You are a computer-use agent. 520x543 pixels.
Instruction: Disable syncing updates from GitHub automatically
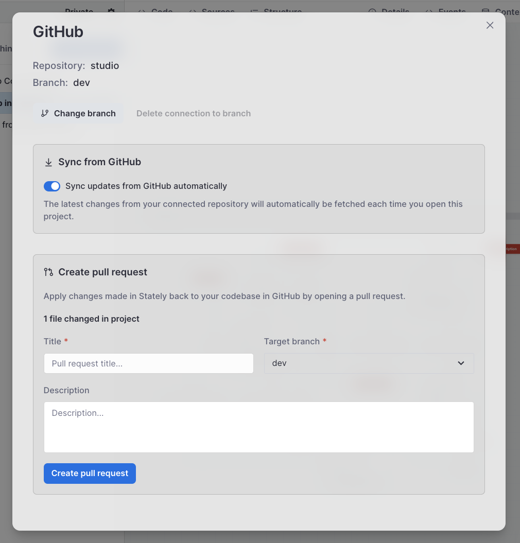click(52, 186)
